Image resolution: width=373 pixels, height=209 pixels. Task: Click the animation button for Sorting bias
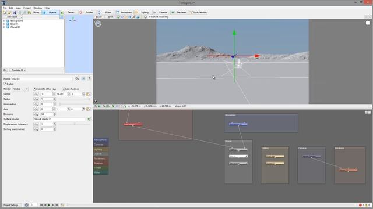click(x=36, y=129)
